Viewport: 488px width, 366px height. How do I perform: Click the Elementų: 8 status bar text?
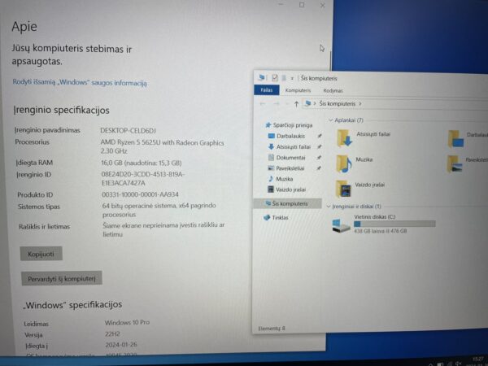click(272, 328)
